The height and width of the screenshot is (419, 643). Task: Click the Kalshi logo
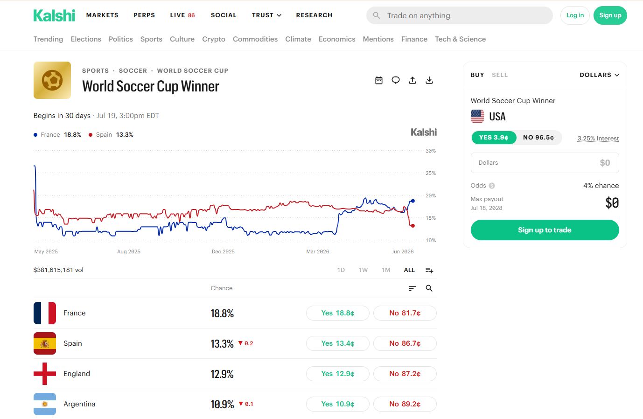point(54,15)
